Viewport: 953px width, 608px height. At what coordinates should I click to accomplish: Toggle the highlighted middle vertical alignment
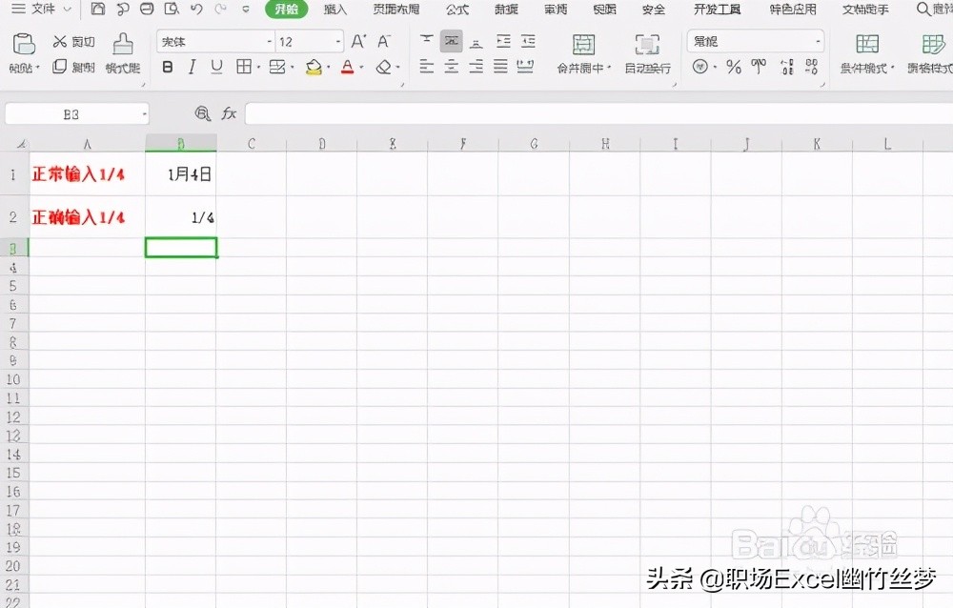coord(451,41)
